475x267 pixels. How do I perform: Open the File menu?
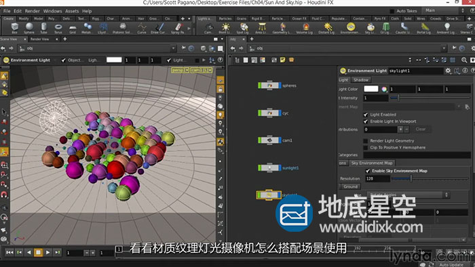pyautogui.click(x=7, y=11)
